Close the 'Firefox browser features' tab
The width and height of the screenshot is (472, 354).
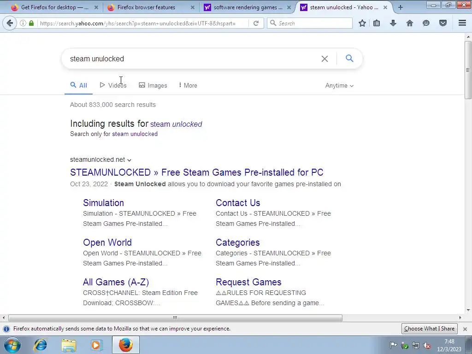click(193, 7)
